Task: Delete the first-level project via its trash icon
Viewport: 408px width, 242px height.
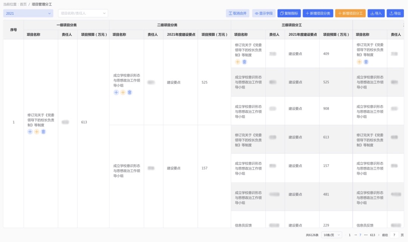Action: pyautogui.click(x=43, y=132)
